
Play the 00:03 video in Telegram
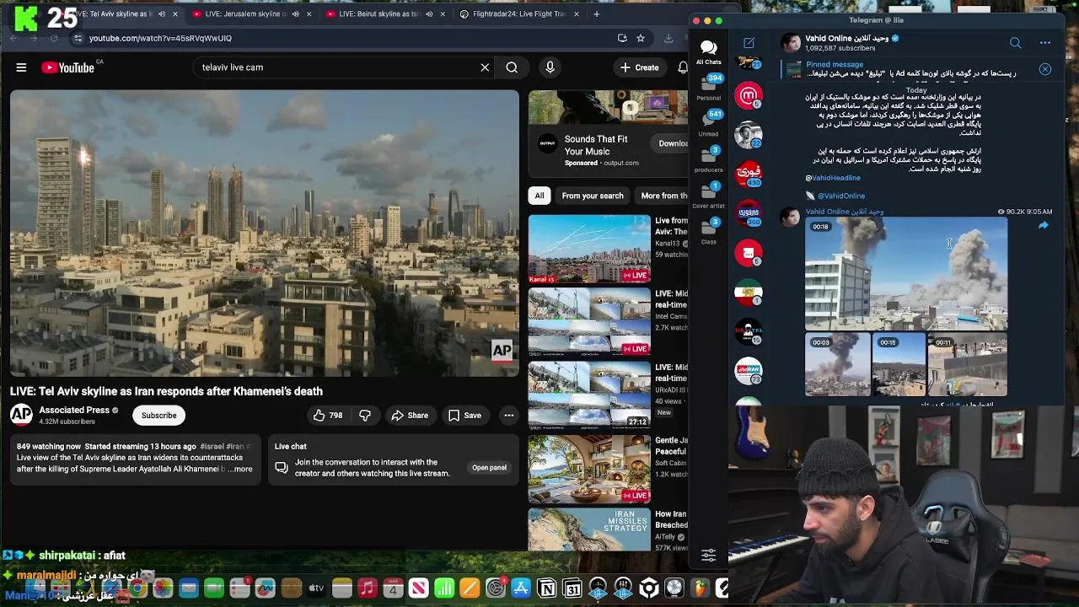(838, 364)
